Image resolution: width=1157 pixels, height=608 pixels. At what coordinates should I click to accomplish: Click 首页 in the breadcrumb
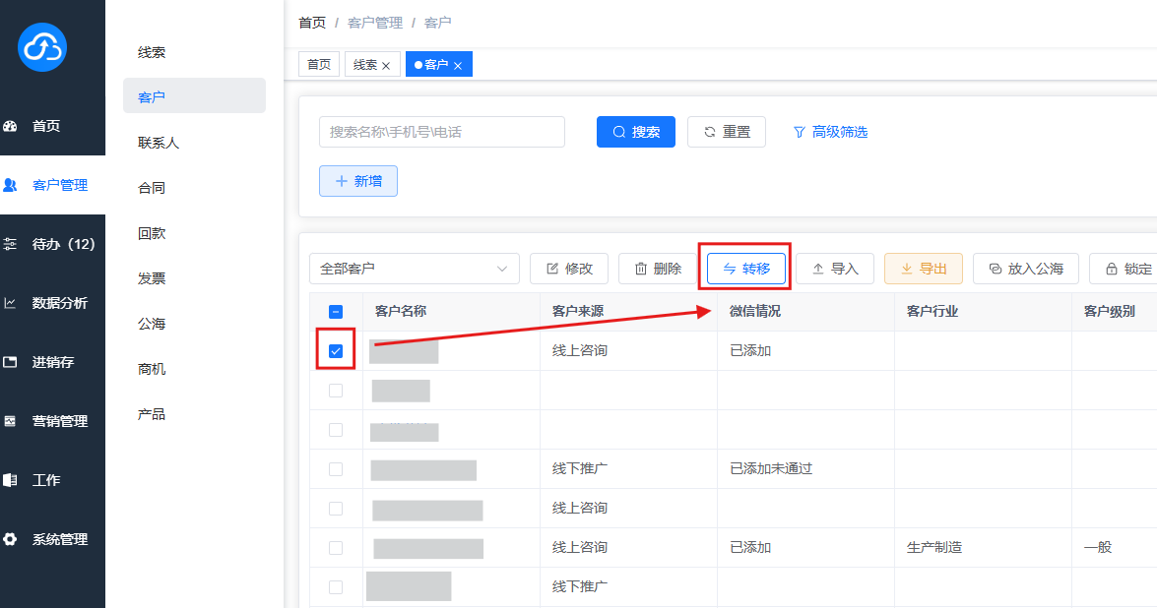312,23
